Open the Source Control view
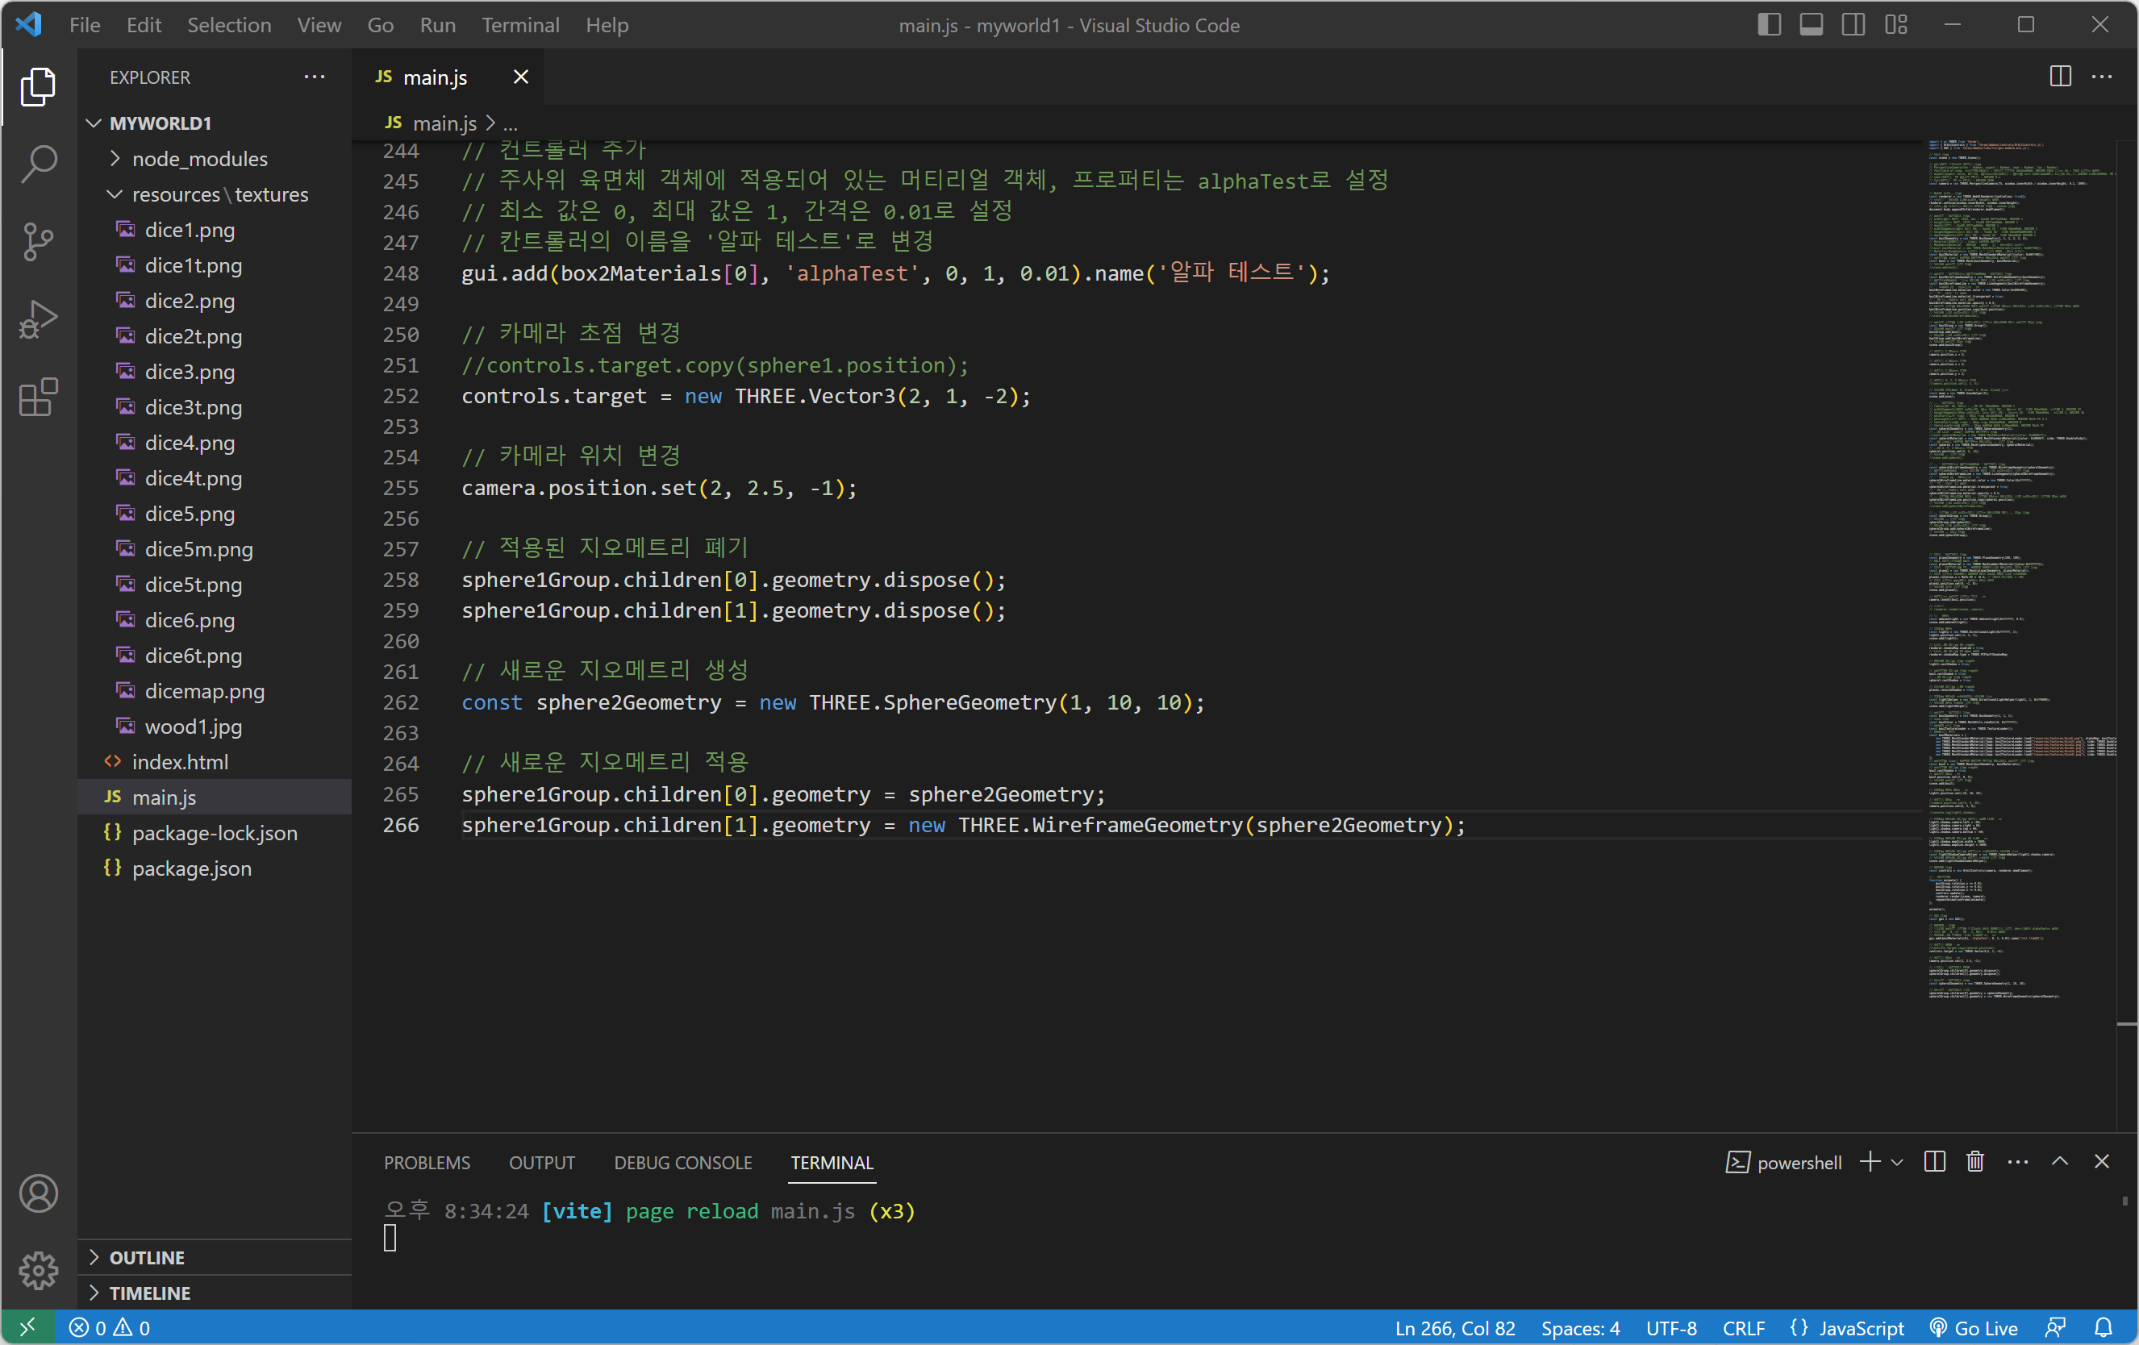Screen dimensions: 2139x1345 pyautogui.click(x=38, y=241)
